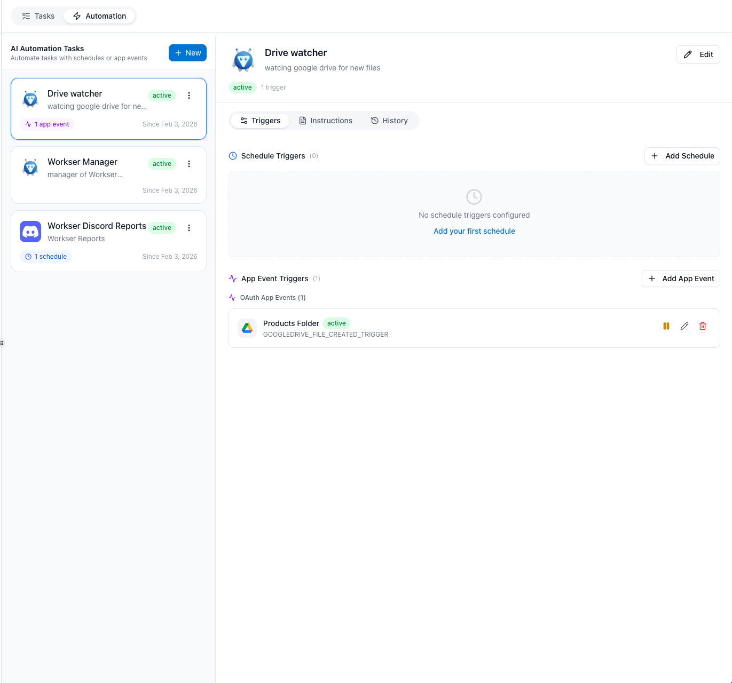Click the Add Schedule button
This screenshot has width=732, height=683.
click(x=682, y=156)
